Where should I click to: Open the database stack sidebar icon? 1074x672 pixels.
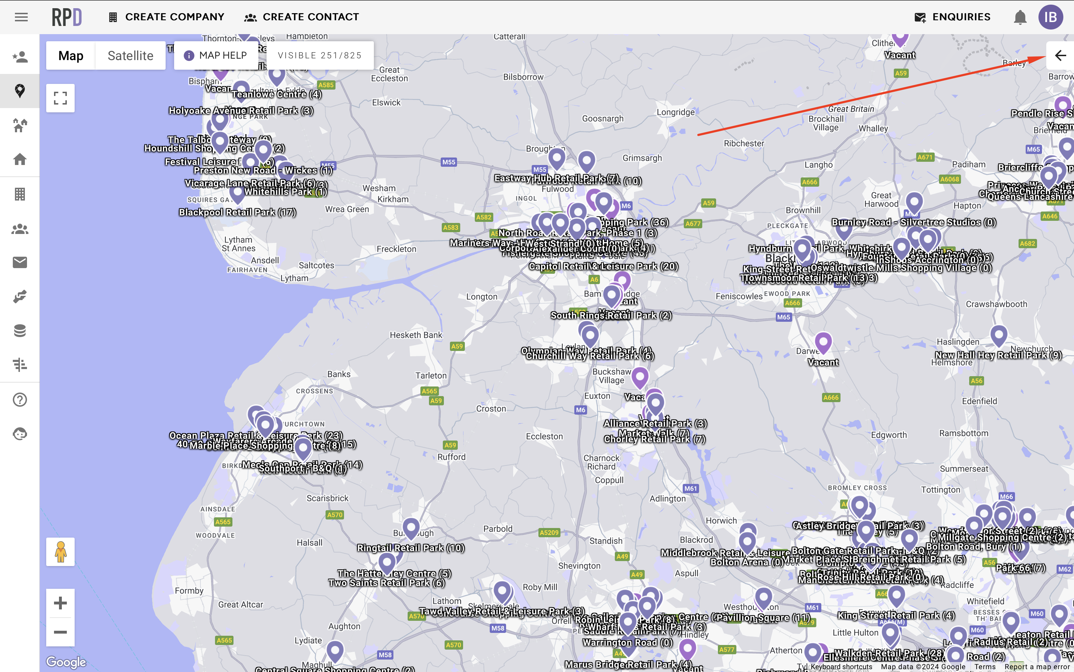20,330
